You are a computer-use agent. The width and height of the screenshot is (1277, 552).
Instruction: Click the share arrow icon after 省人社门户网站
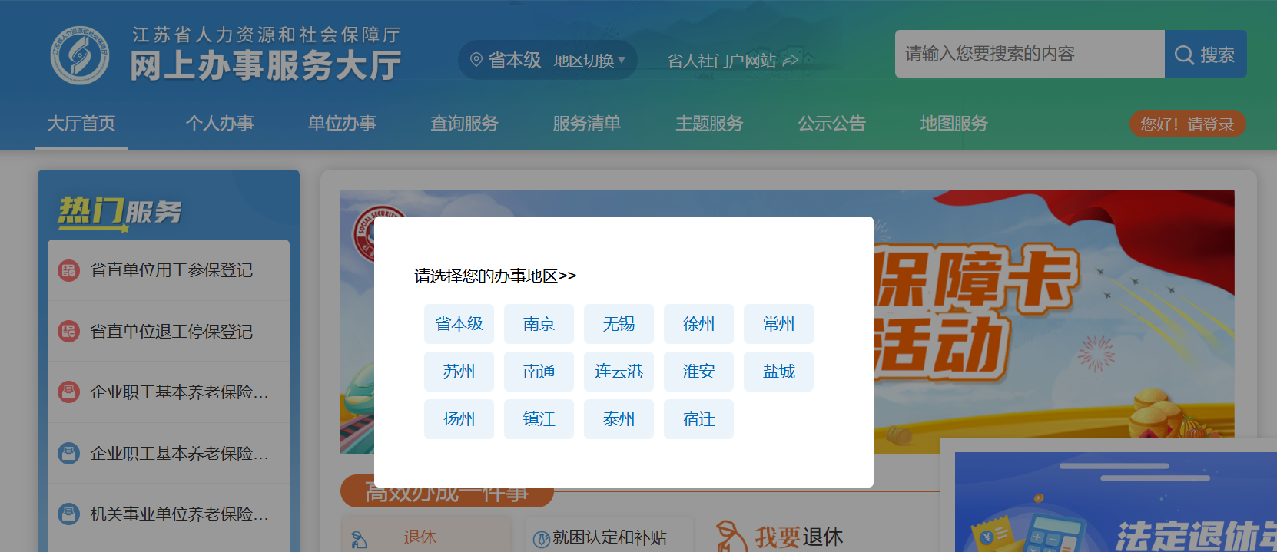click(x=791, y=61)
